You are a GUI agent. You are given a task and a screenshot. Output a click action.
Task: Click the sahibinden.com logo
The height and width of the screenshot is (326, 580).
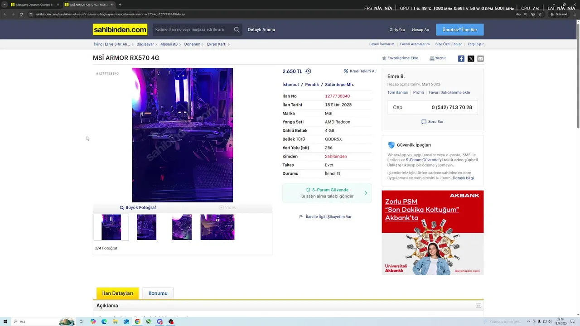120,29
